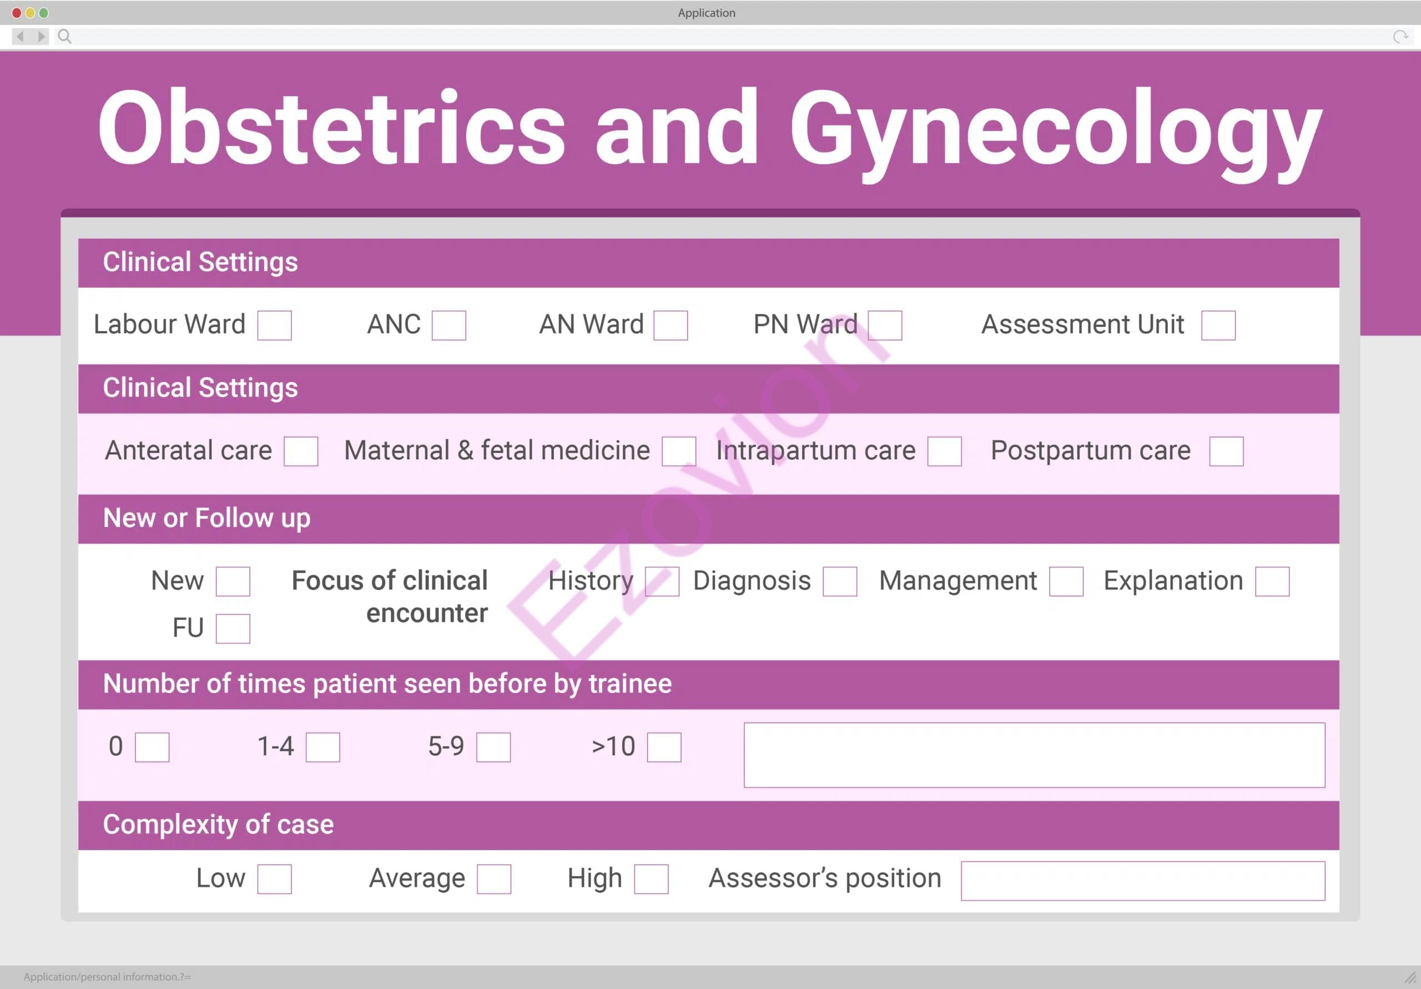The width and height of the screenshot is (1421, 989).
Task: Tick the ANC checkbox
Action: point(449,326)
